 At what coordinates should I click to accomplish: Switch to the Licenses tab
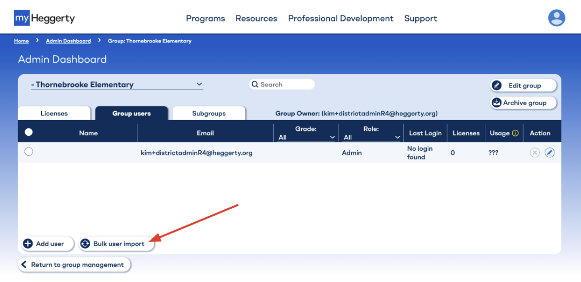pyautogui.click(x=54, y=113)
